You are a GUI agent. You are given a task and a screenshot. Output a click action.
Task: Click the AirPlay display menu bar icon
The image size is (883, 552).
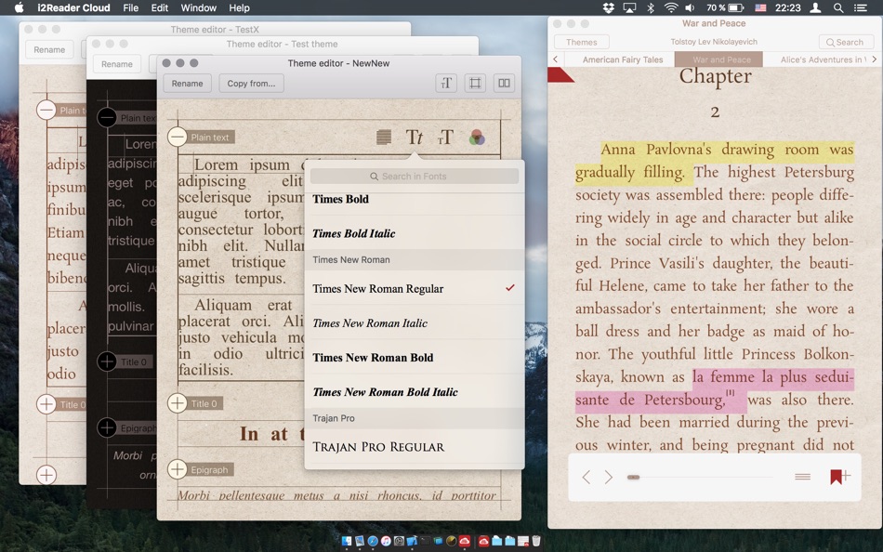pyautogui.click(x=629, y=7)
